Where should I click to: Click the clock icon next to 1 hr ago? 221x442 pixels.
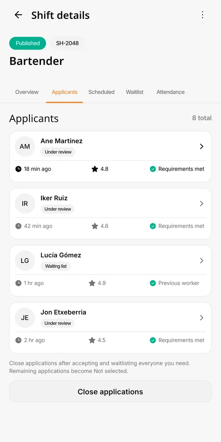[x=18, y=283]
